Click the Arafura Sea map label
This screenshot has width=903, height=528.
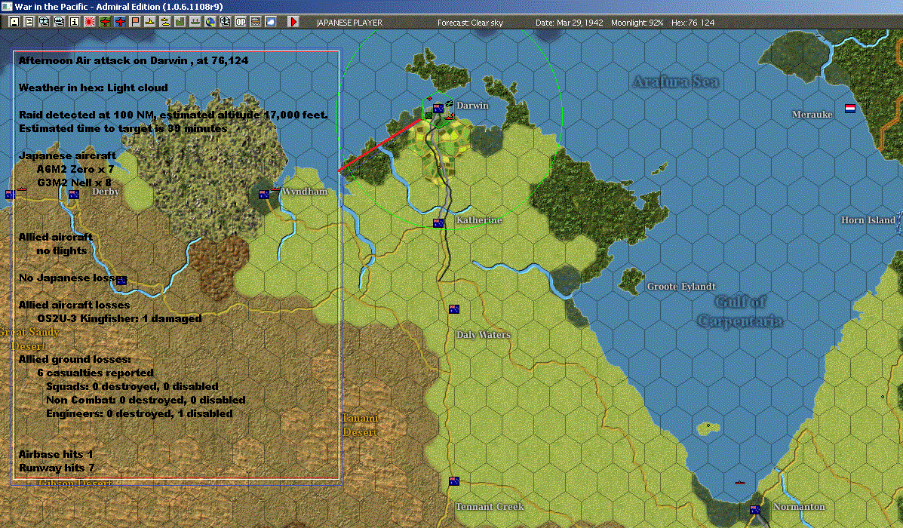pyautogui.click(x=675, y=81)
